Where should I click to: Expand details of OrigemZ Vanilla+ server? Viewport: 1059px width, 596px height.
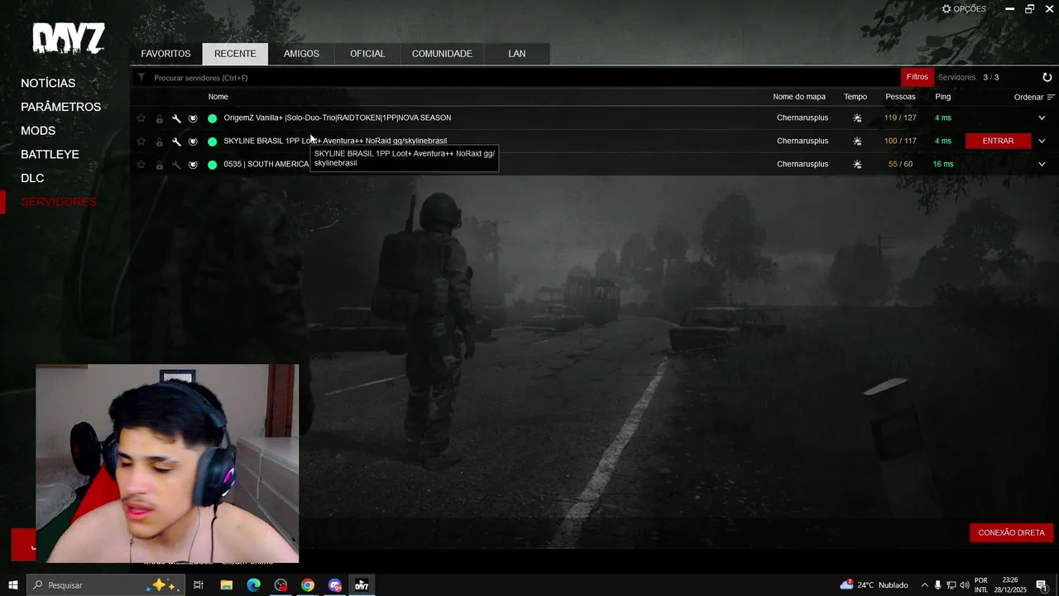(1042, 118)
